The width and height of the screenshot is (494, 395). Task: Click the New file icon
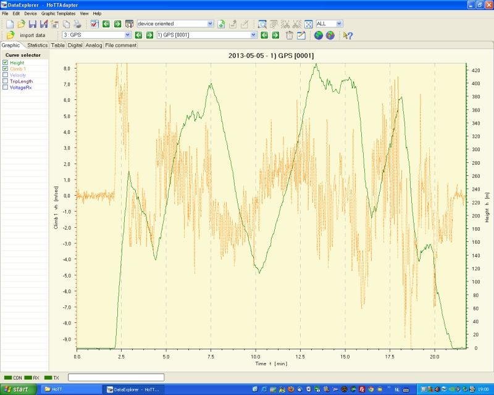pos(10,24)
